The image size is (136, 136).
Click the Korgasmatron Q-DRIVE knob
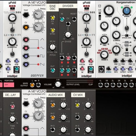click(x=116, y=35)
